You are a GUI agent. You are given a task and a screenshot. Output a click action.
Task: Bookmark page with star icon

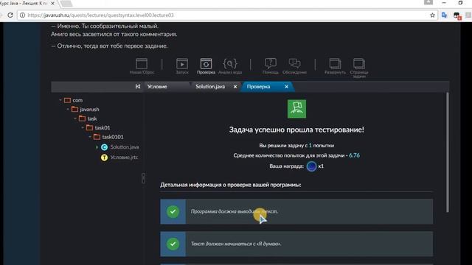coord(432,15)
